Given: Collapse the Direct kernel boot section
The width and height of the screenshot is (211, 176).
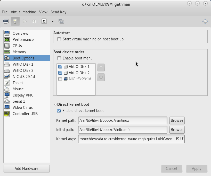Looking at the screenshot, I should 55,104.
